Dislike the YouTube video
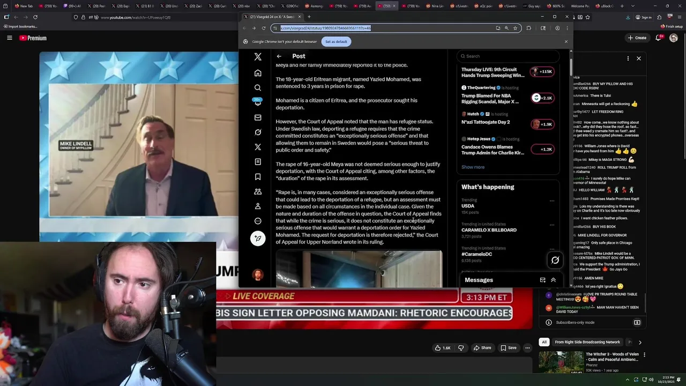The height and width of the screenshot is (386, 686). coord(461,348)
